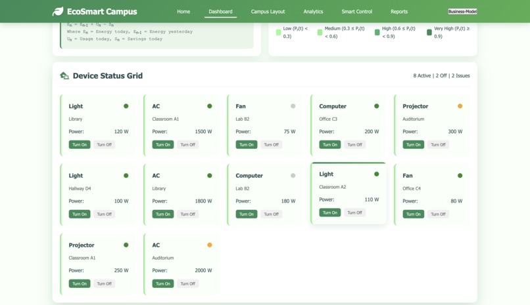Navigate to Smart Control

[356, 11]
